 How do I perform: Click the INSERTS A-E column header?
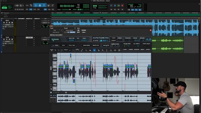(29, 19)
